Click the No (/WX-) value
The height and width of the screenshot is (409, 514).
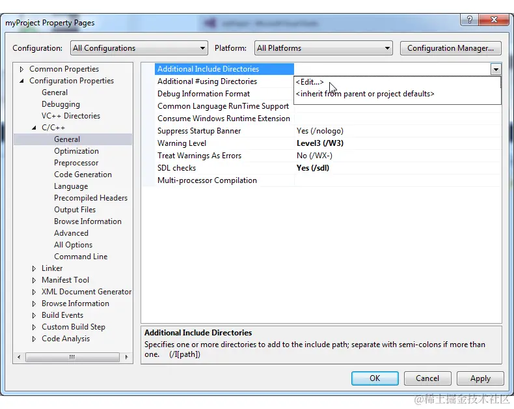[x=314, y=156]
